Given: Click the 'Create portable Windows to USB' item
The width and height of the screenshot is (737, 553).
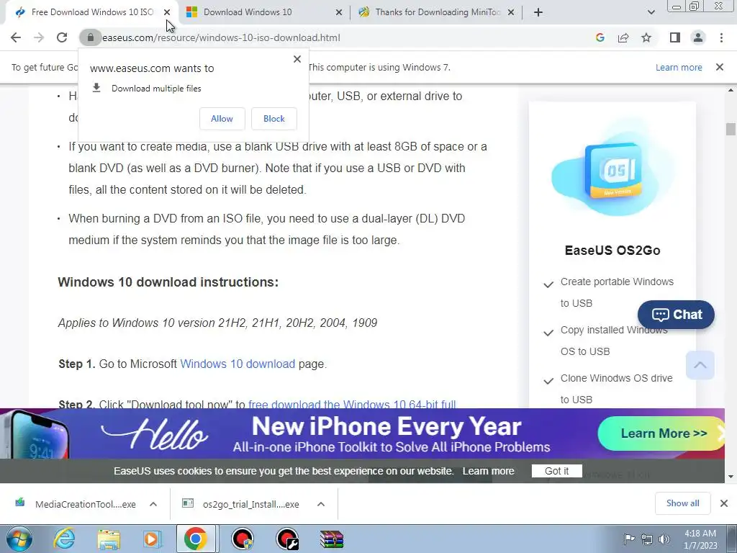Looking at the screenshot, I should [617, 292].
